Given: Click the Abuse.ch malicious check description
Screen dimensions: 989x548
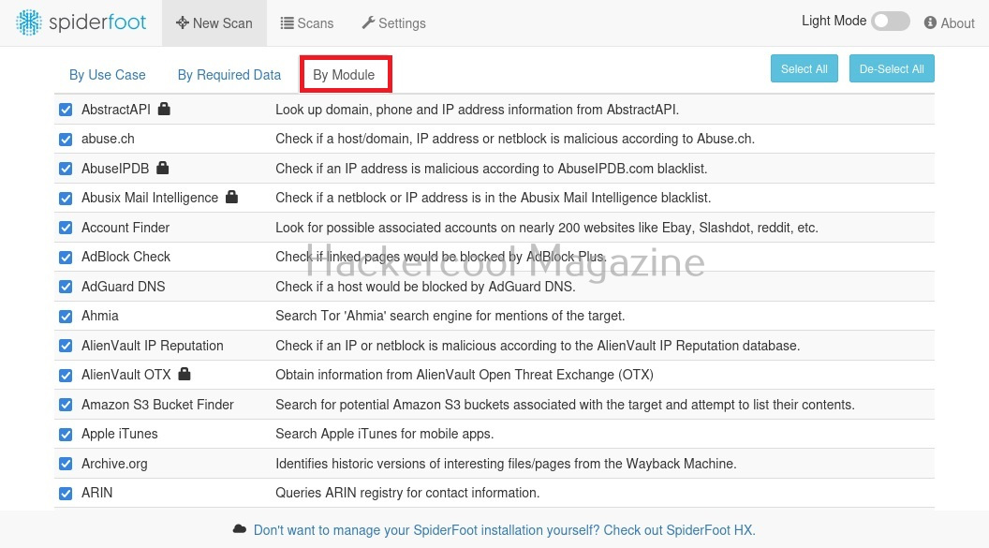Looking at the screenshot, I should tap(515, 139).
